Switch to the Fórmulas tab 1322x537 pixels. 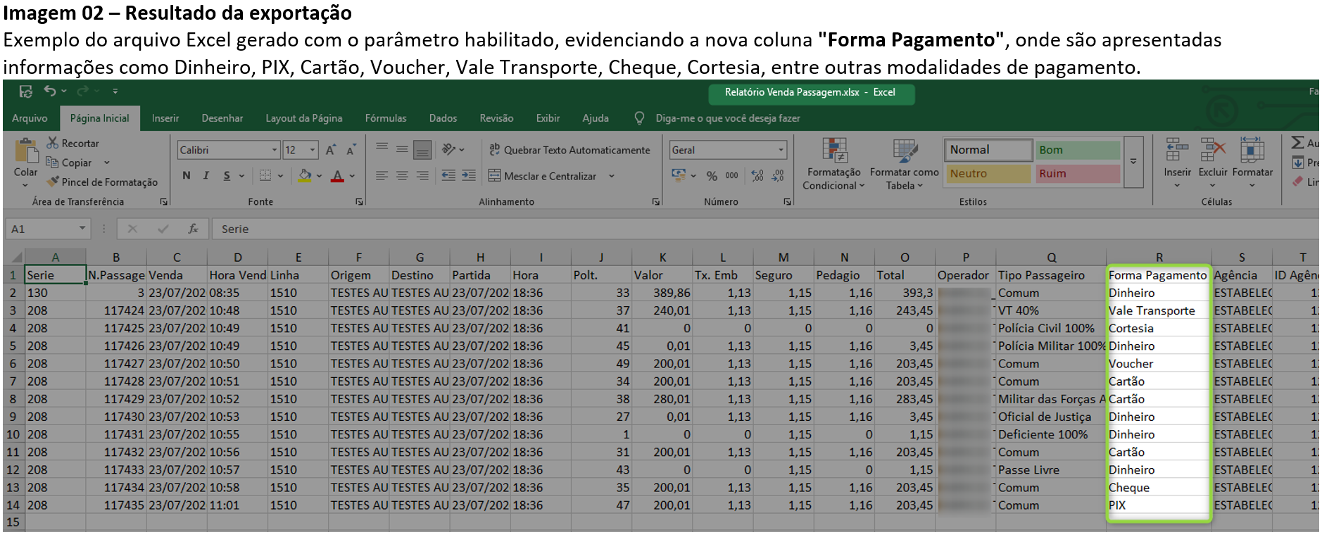pos(386,118)
